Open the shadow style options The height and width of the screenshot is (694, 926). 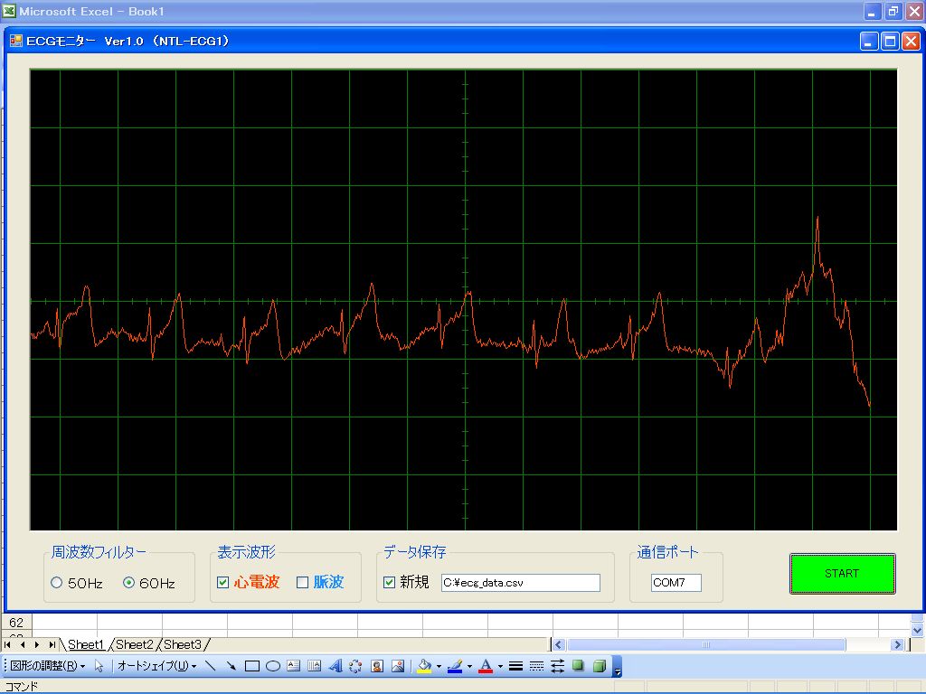[x=578, y=666]
